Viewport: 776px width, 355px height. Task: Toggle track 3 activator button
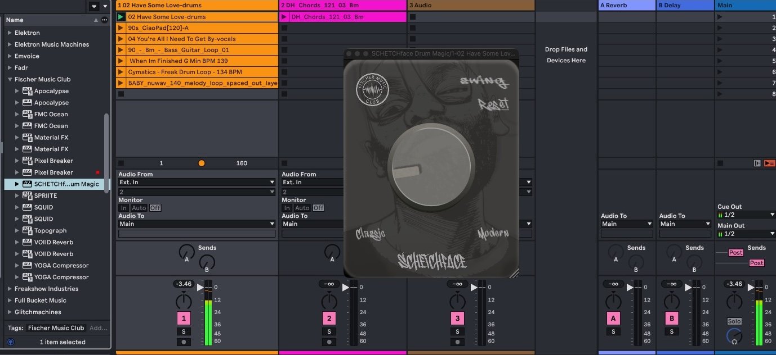coord(457,318)
